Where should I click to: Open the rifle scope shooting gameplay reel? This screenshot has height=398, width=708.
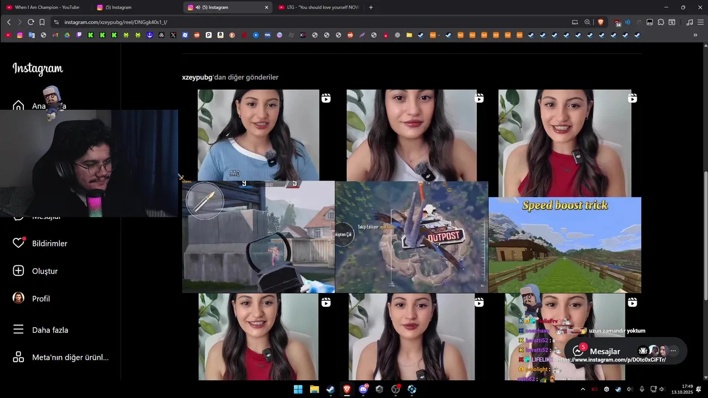[258, 237]
